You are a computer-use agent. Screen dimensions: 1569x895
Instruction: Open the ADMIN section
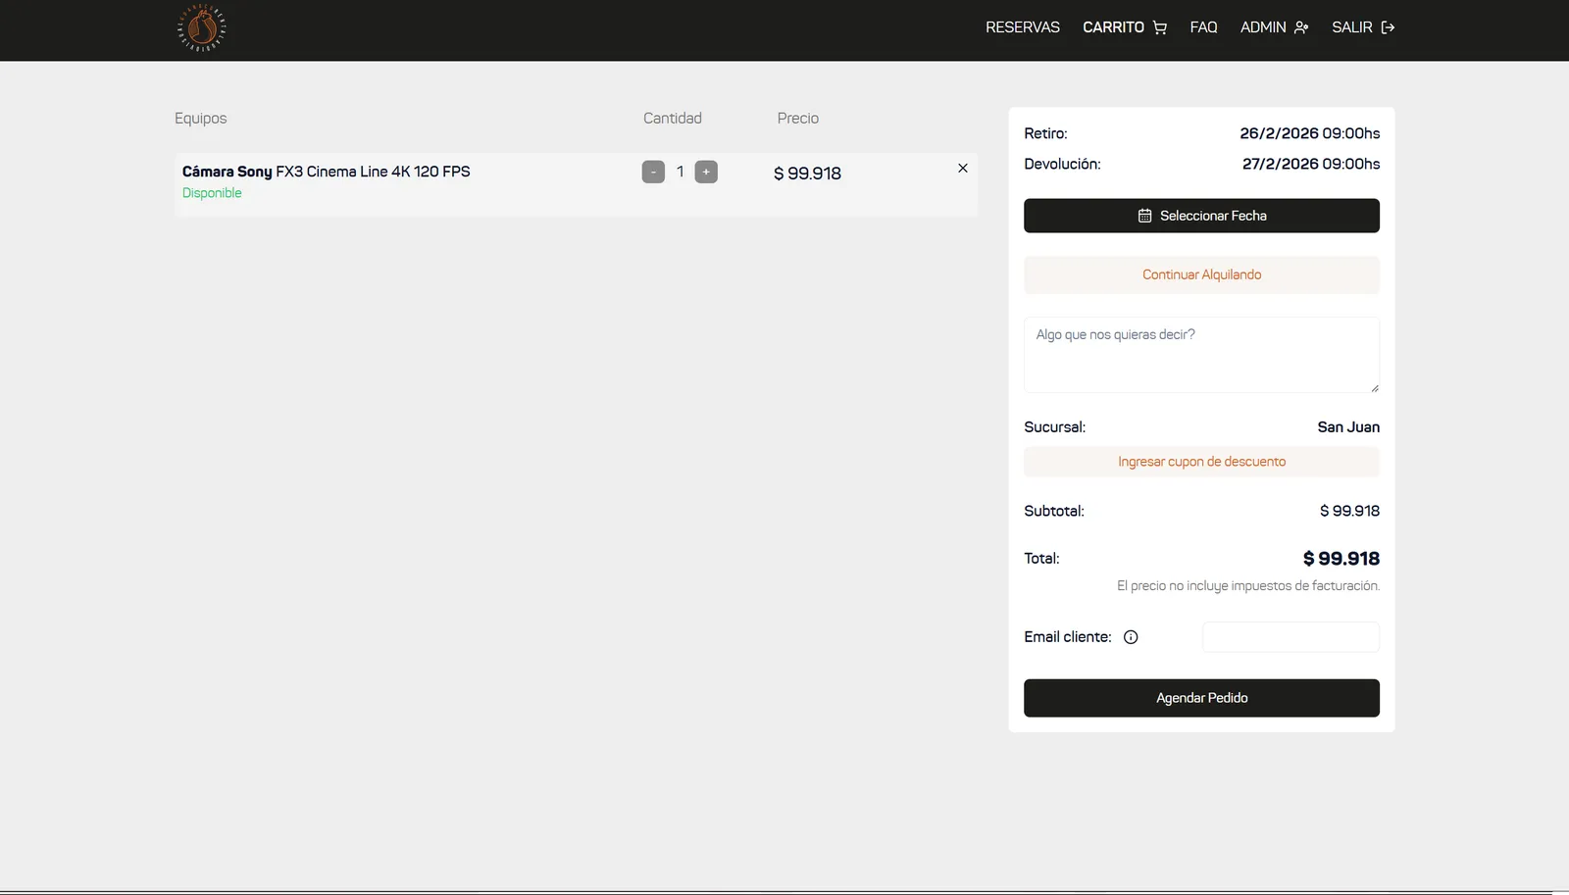(1274, 27)
